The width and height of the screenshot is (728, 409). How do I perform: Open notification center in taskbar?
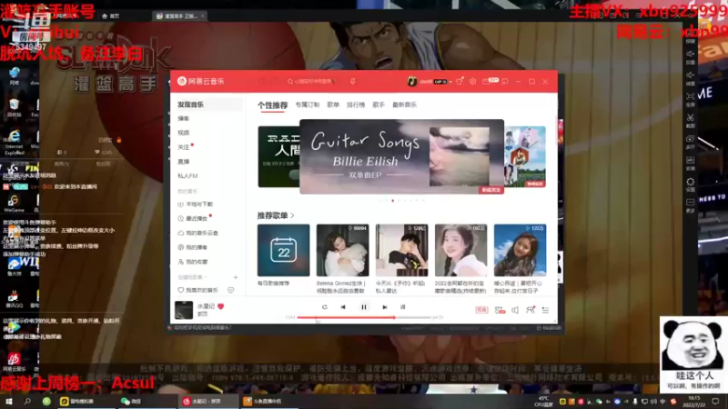pyautogui.click(x=715, y=401)
